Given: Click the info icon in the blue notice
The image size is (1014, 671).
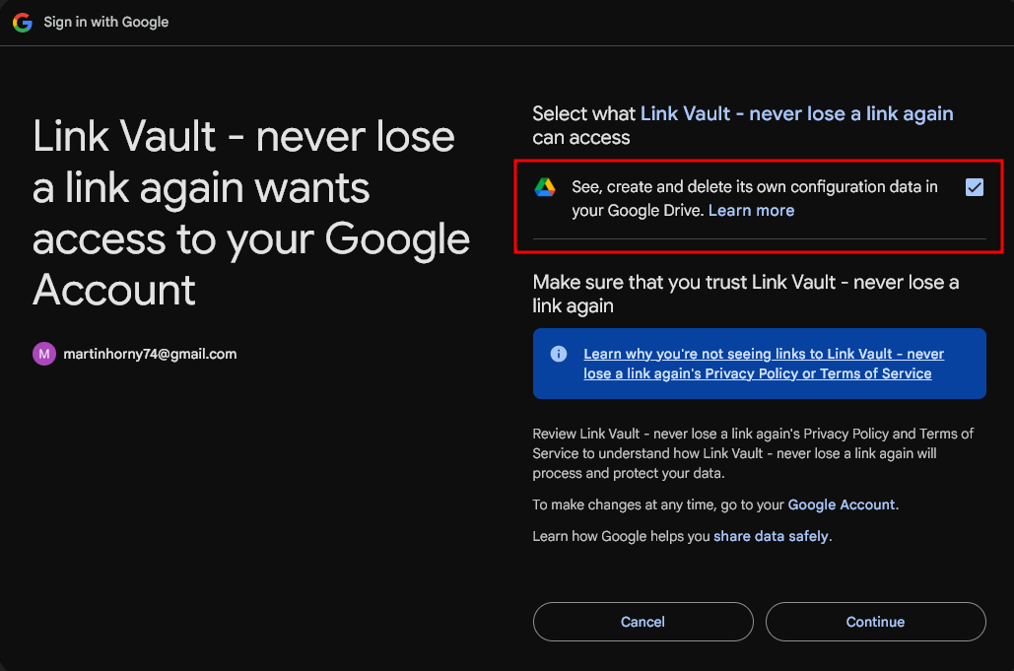Looking at the screenshot, I should [559, 355].
